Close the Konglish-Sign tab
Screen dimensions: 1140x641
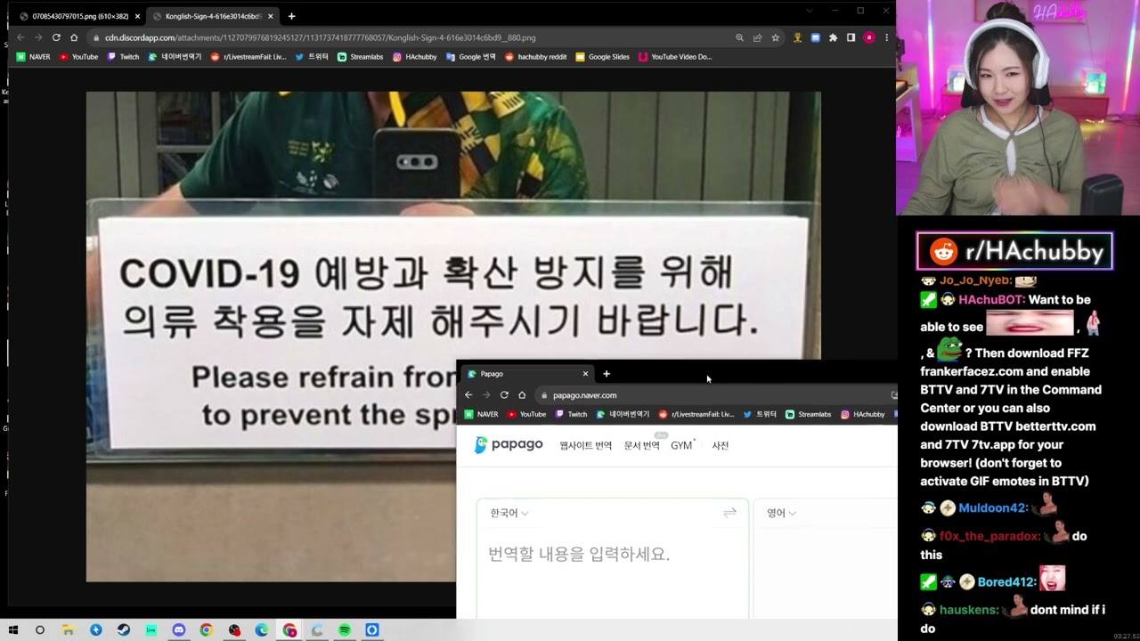tap(271, 16)
